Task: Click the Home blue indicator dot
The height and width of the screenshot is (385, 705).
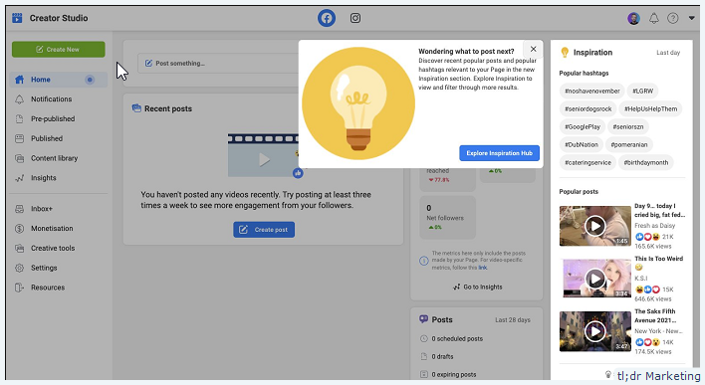Action: [x=90, y=80]
